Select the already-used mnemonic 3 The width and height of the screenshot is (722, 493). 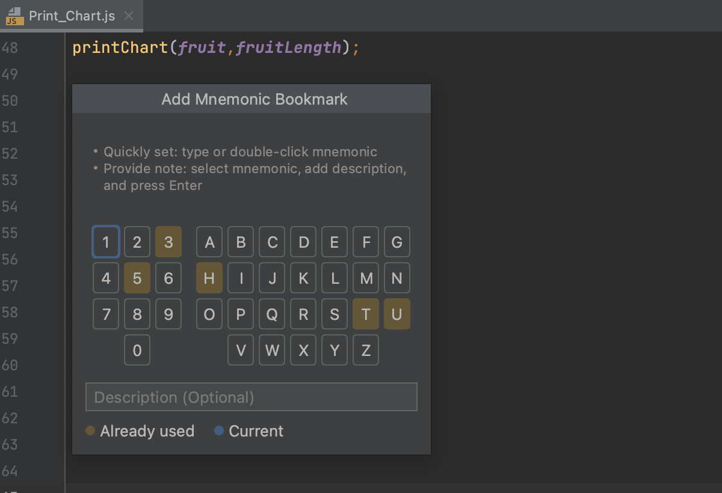tap(168, 242)
